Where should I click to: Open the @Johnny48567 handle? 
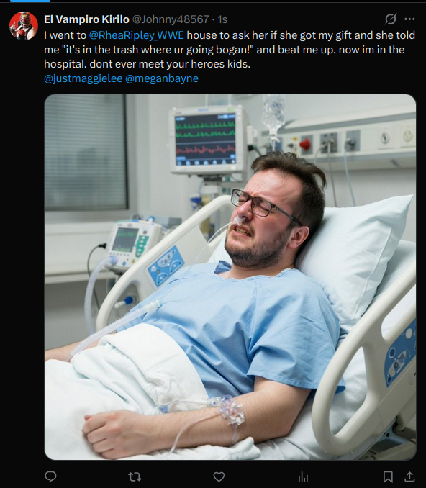pos(171,19)
